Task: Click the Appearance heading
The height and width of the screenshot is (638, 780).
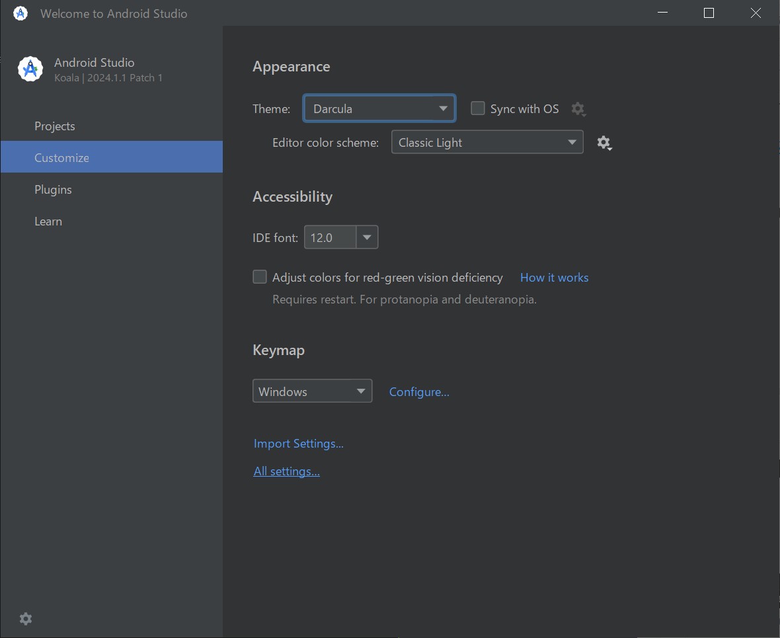Action: [x=291, y=67]
